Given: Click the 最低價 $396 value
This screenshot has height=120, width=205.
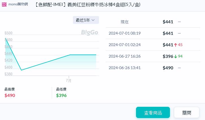Looking at the screenshot, I should 61,95.
